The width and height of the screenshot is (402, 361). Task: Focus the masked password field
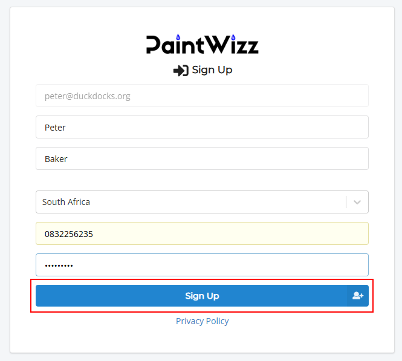tap(202, 265)
